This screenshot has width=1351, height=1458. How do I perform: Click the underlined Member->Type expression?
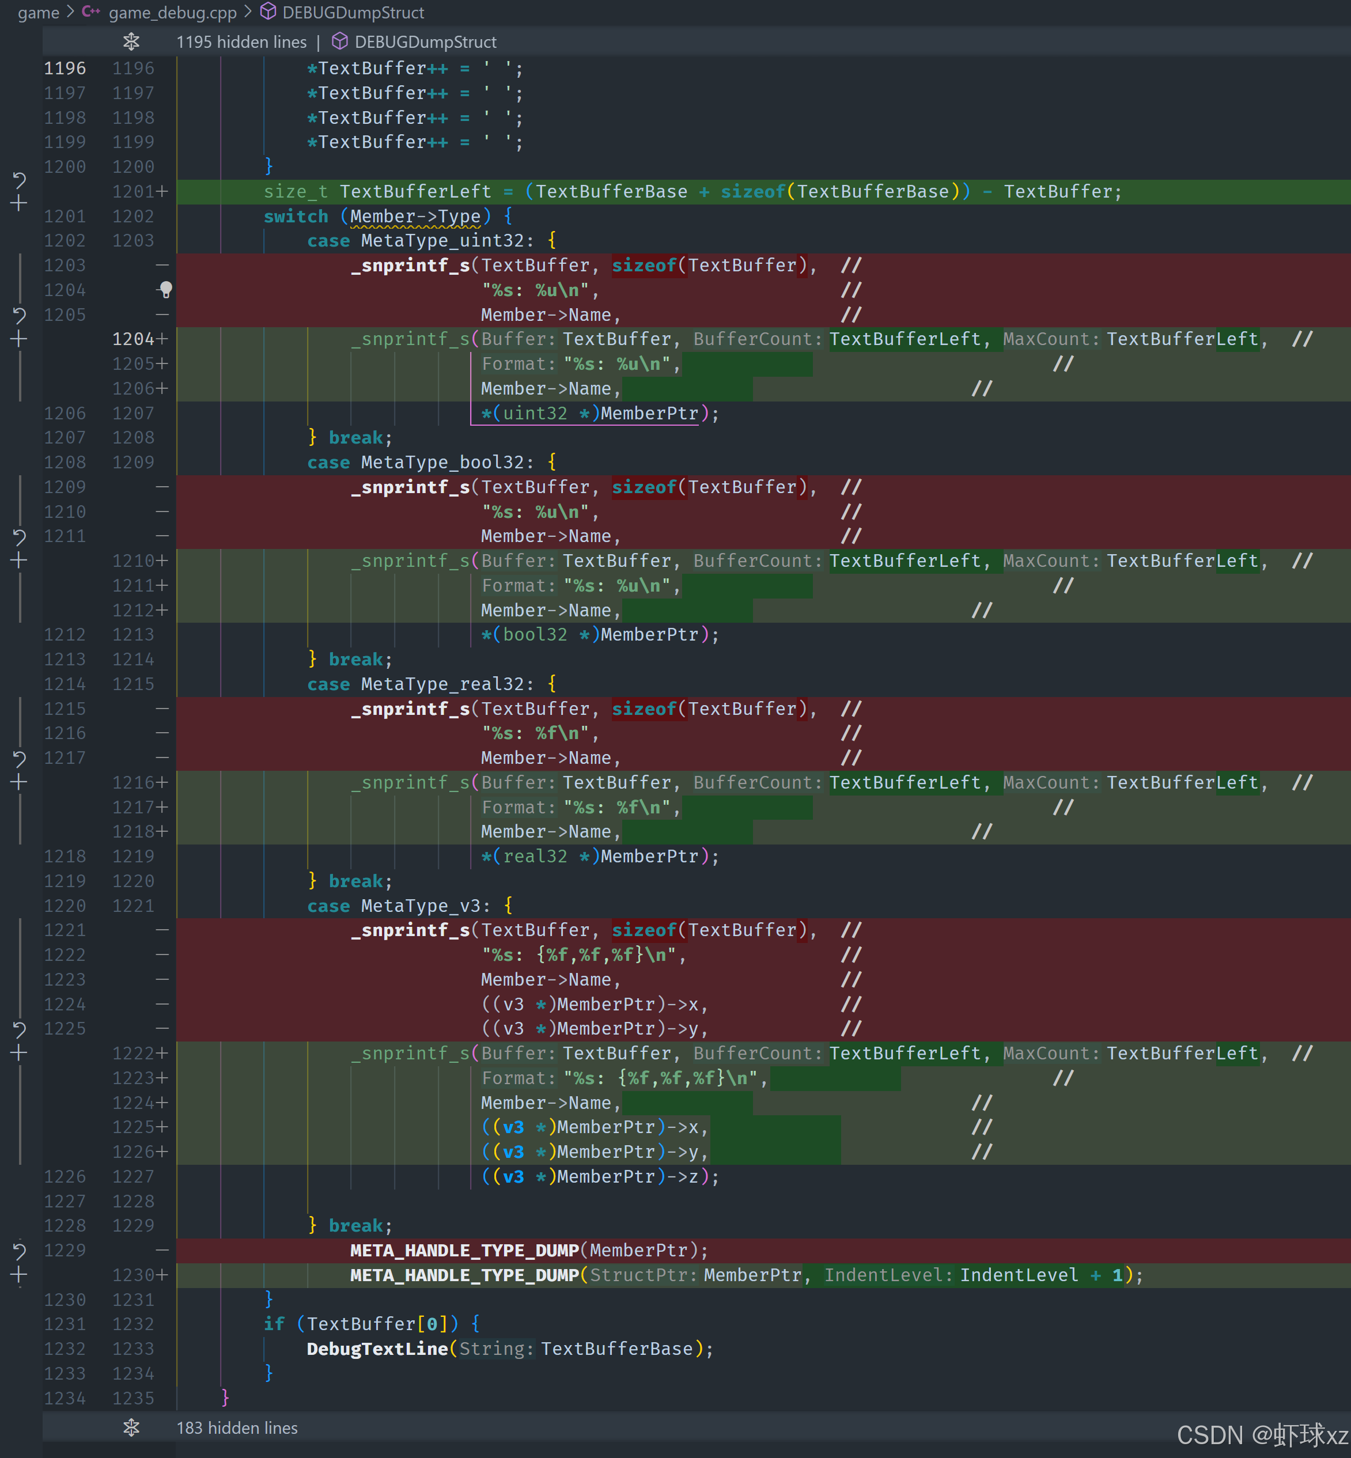415,217
